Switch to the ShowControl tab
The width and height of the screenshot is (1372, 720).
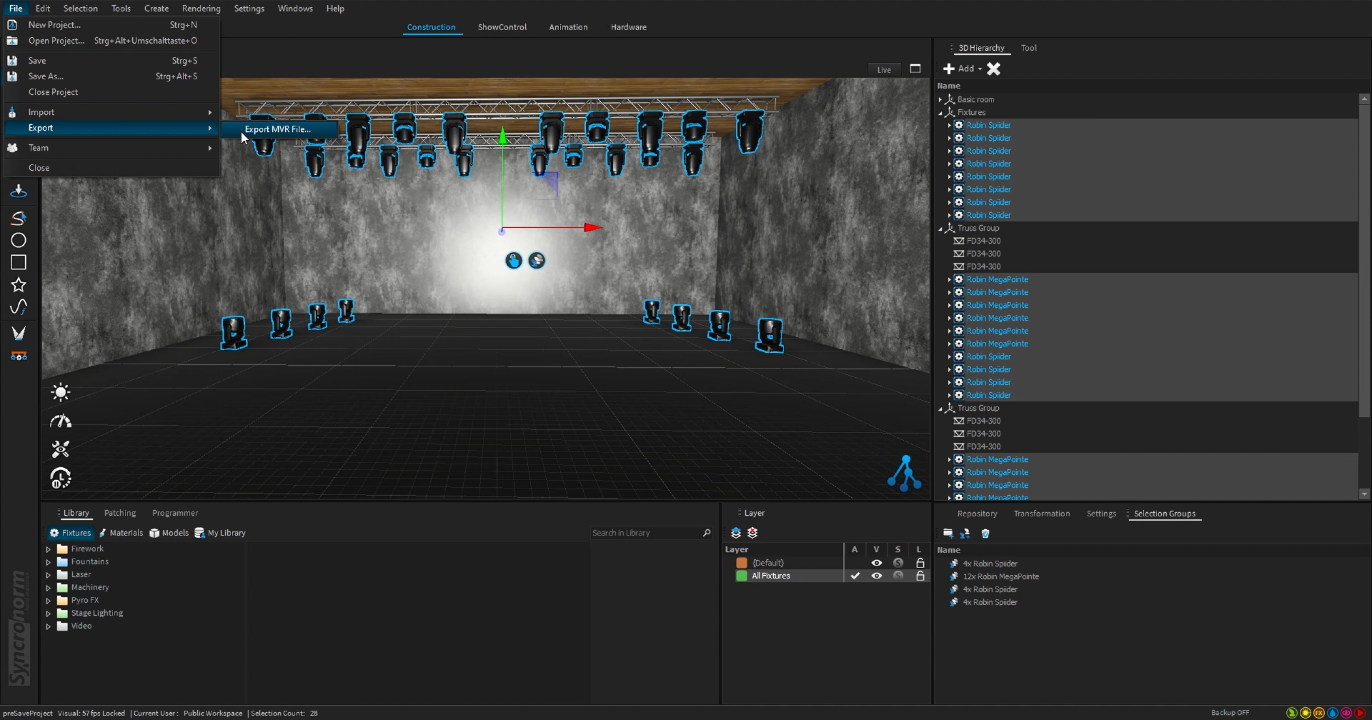502,27
